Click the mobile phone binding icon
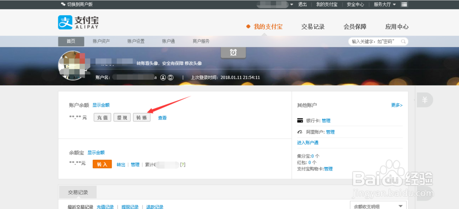 [170, 78]
